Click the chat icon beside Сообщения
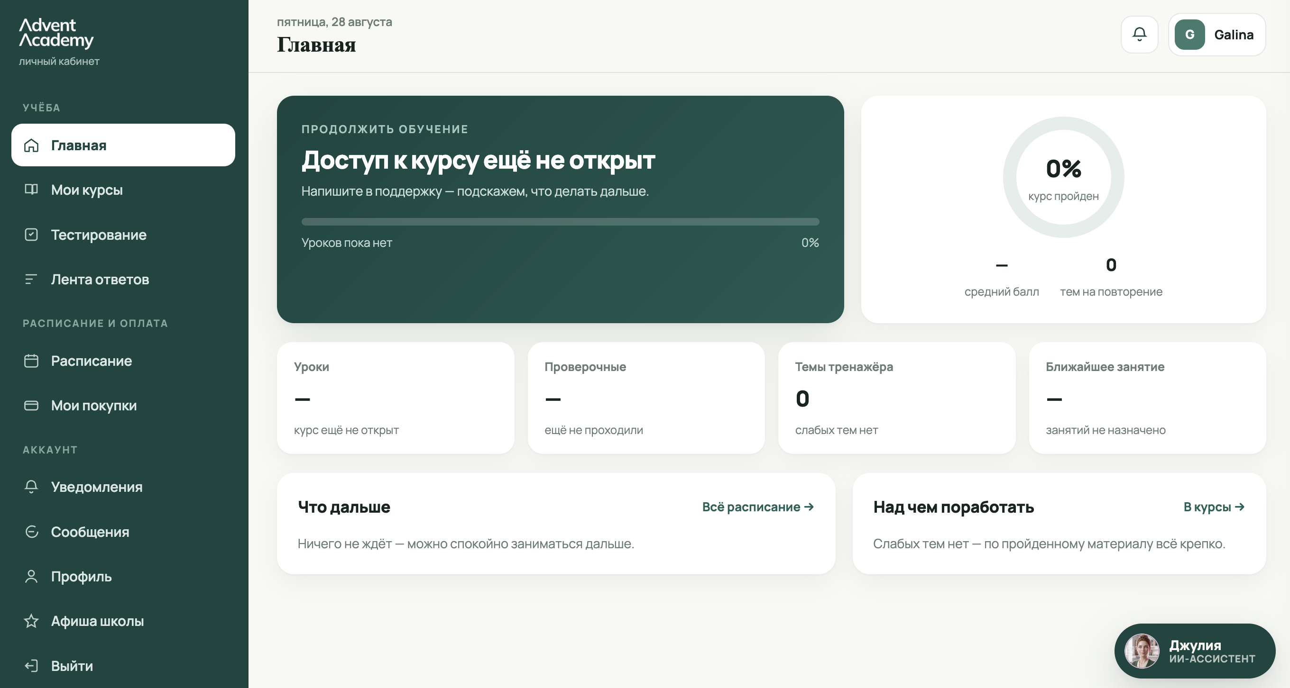The height and width of the screenshot is (688, 1290). coord(31,531)
